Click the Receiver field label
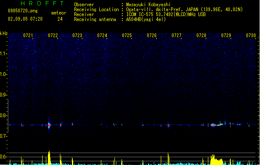The width and height of the screenshot is (260, 165). [84, 14]
